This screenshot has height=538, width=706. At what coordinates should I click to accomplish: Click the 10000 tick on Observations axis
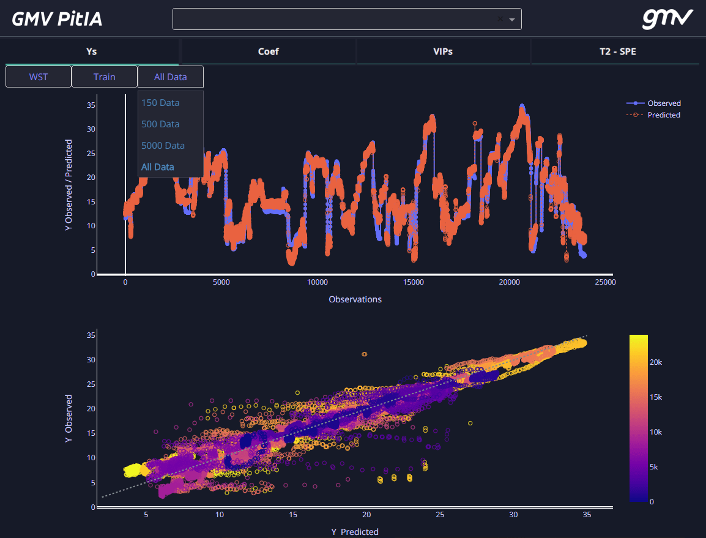(x=318, y=282)
